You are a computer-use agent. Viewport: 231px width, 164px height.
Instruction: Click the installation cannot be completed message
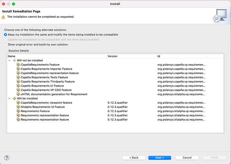click(41, 17)
